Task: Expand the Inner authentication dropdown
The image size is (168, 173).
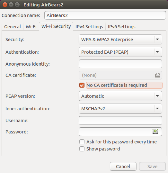Action: point(120,109)
